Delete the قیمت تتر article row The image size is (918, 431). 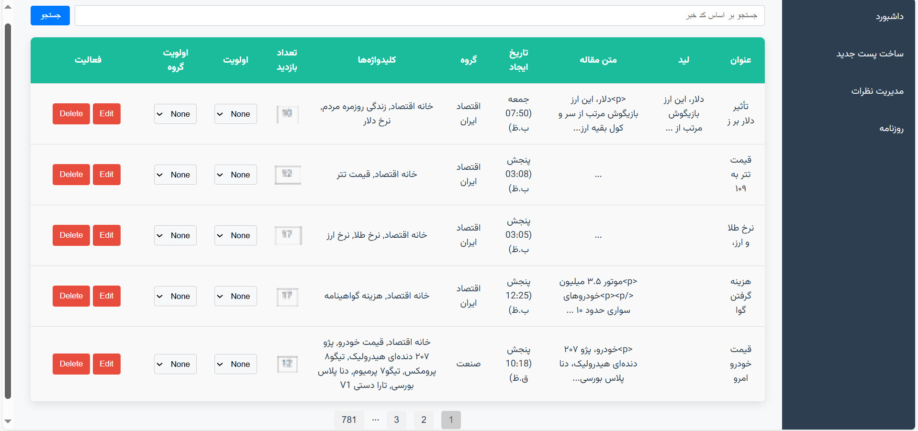coord(71,175)
